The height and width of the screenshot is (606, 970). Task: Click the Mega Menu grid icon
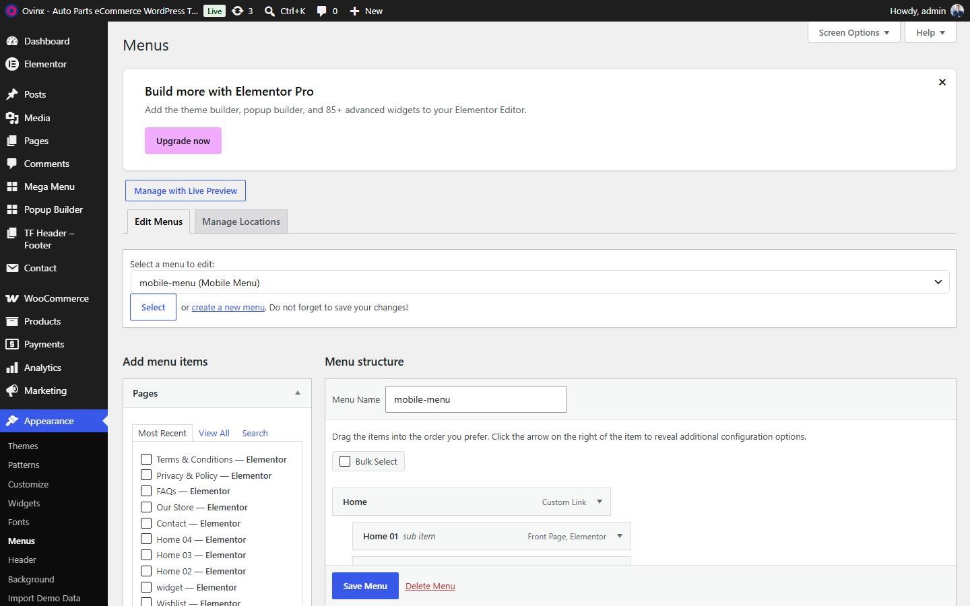(11, 187)
